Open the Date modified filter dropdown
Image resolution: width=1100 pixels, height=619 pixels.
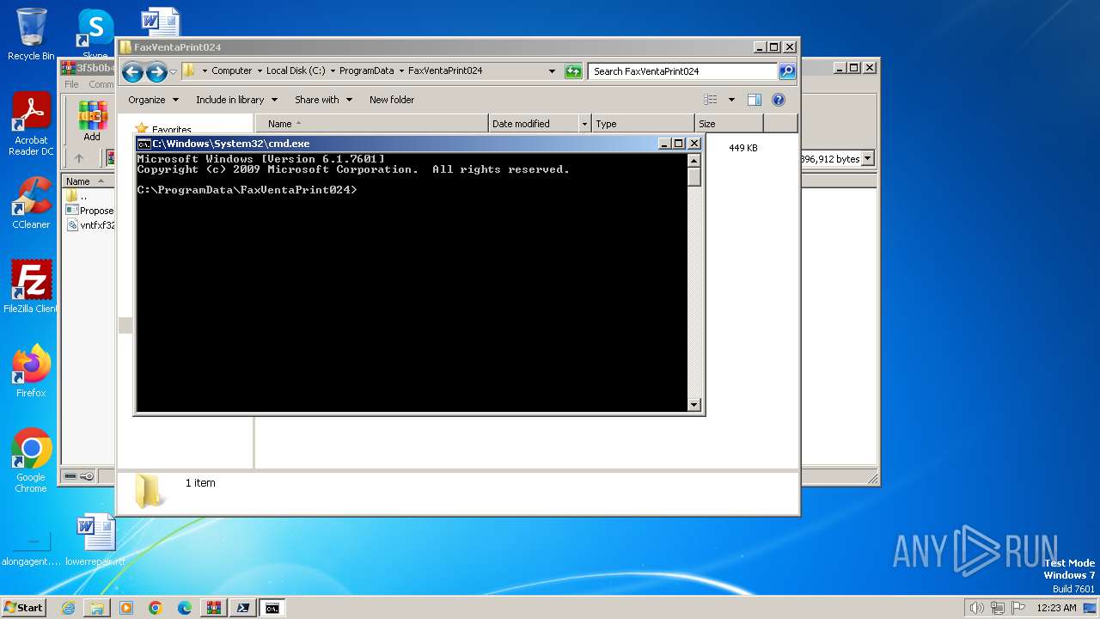click(585, 124)
